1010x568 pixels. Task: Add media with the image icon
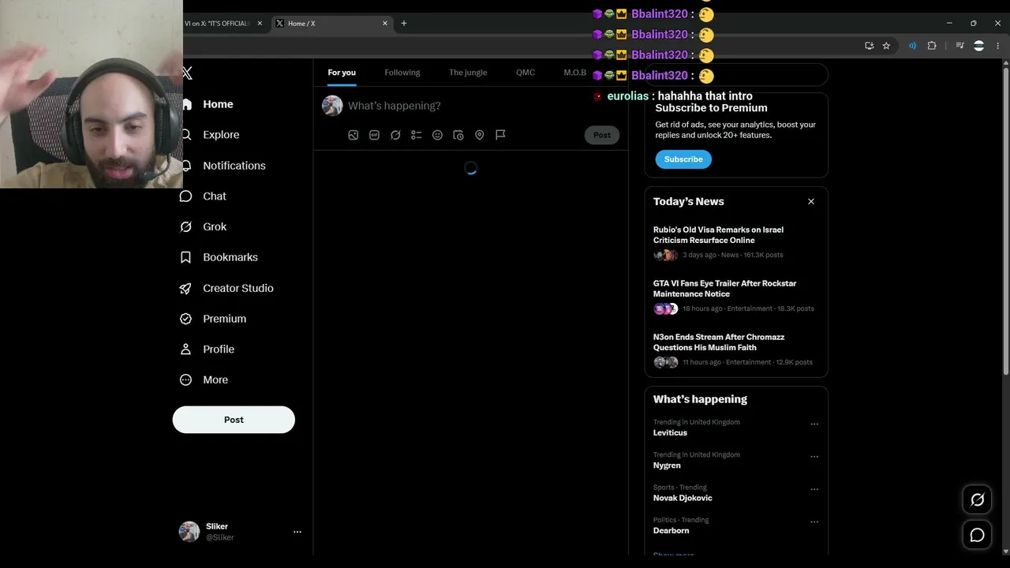[x=353, y=135]
